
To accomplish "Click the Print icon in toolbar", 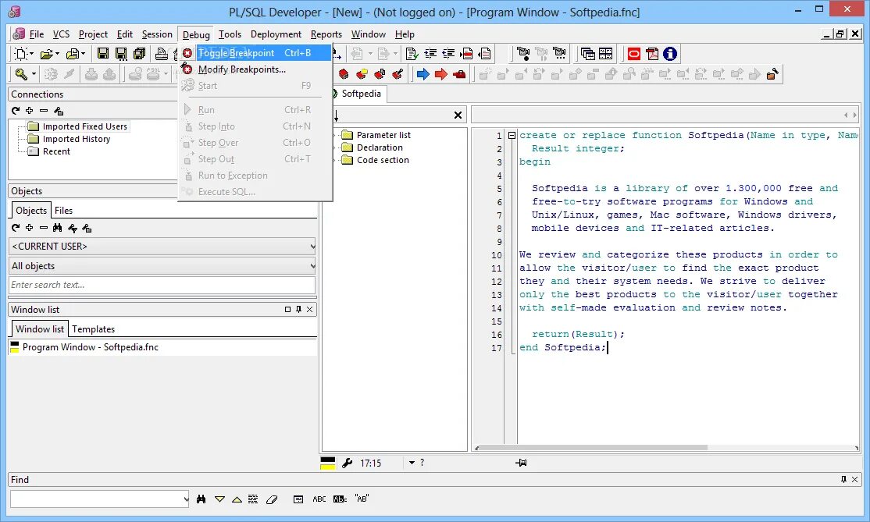I will tap(162, 53).
